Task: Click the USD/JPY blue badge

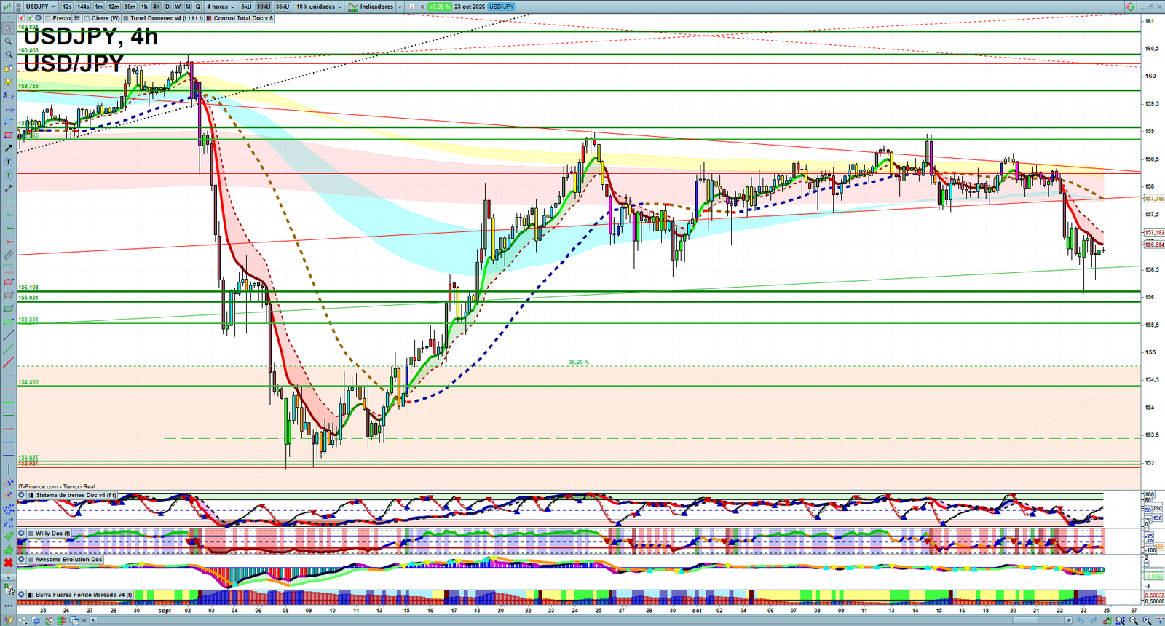Action: click(502, 7)
